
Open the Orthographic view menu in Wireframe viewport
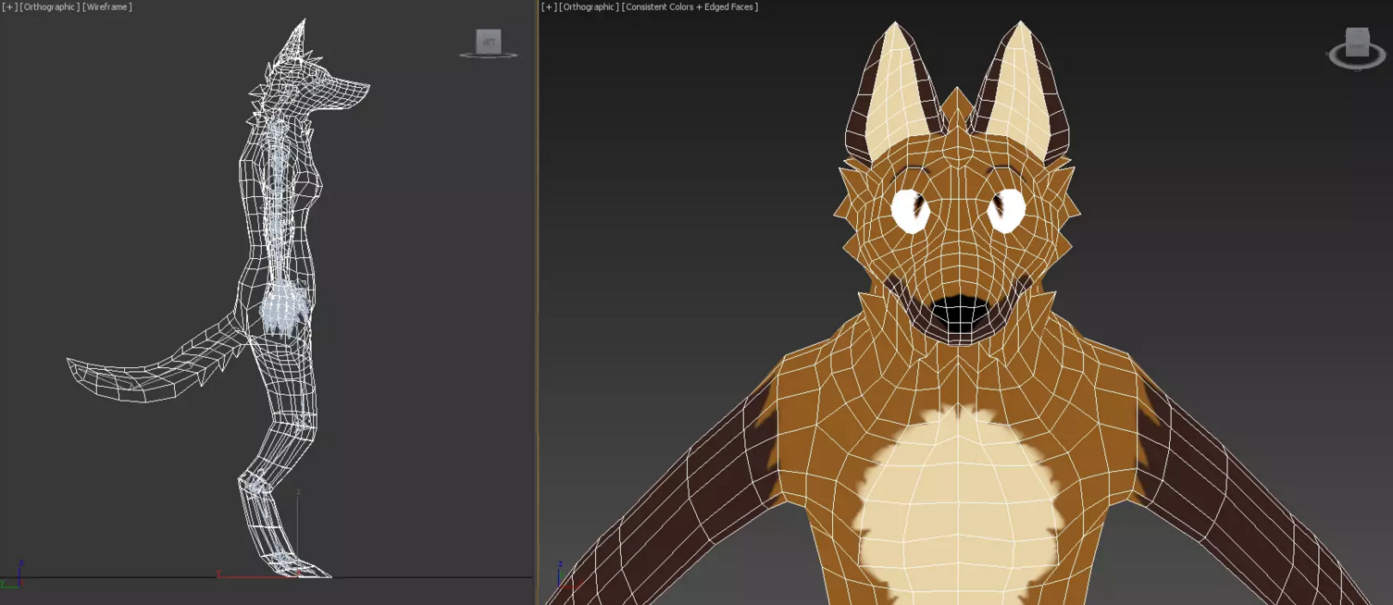(49, 7)
